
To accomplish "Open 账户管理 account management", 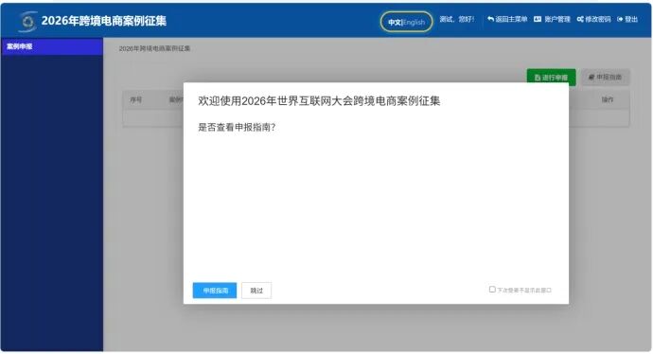I will point(553,19).
